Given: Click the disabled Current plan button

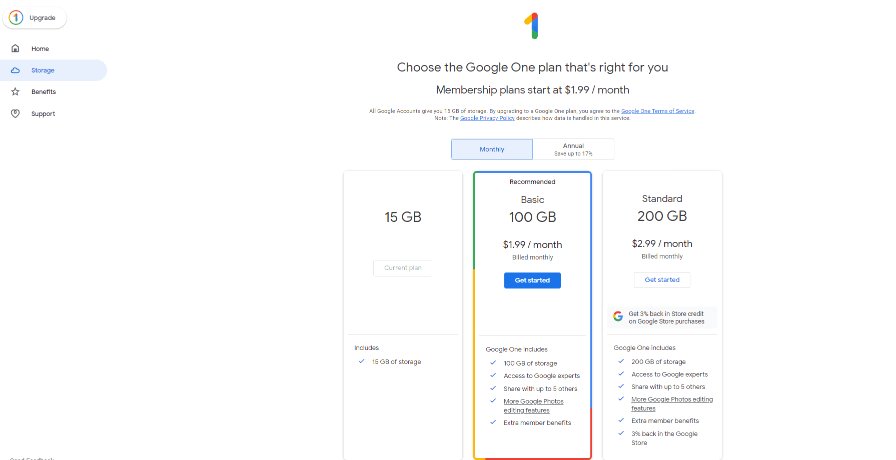Looking at the screenshot, I should (x=403, y=268).
